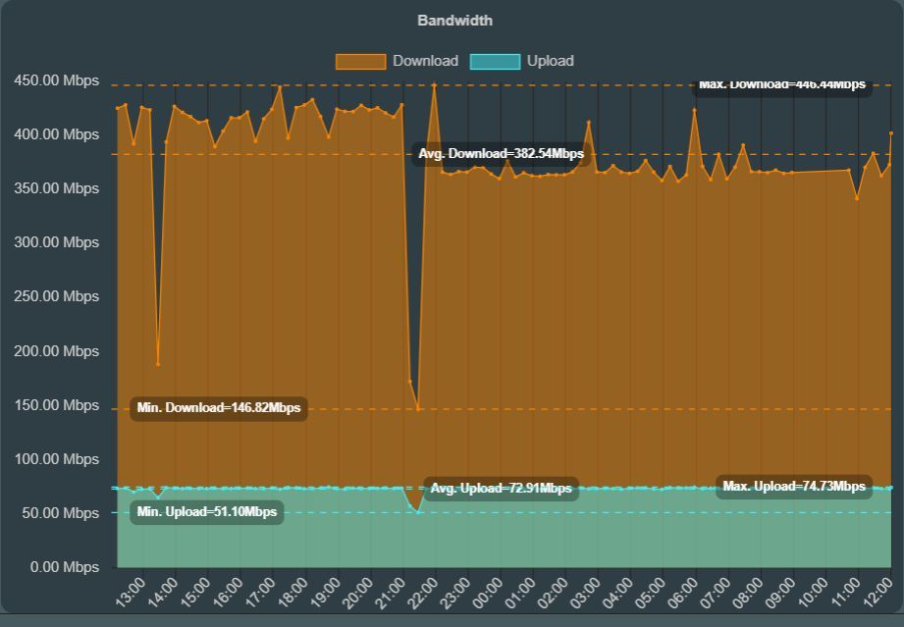Click the 00:00 midnight time axis label
The image size is (904, 627).
click(490, 593)
